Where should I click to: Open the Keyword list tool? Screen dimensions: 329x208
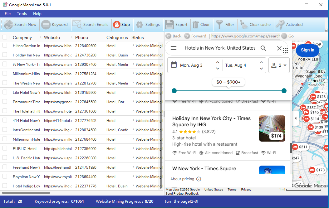(x=55, y=25)
